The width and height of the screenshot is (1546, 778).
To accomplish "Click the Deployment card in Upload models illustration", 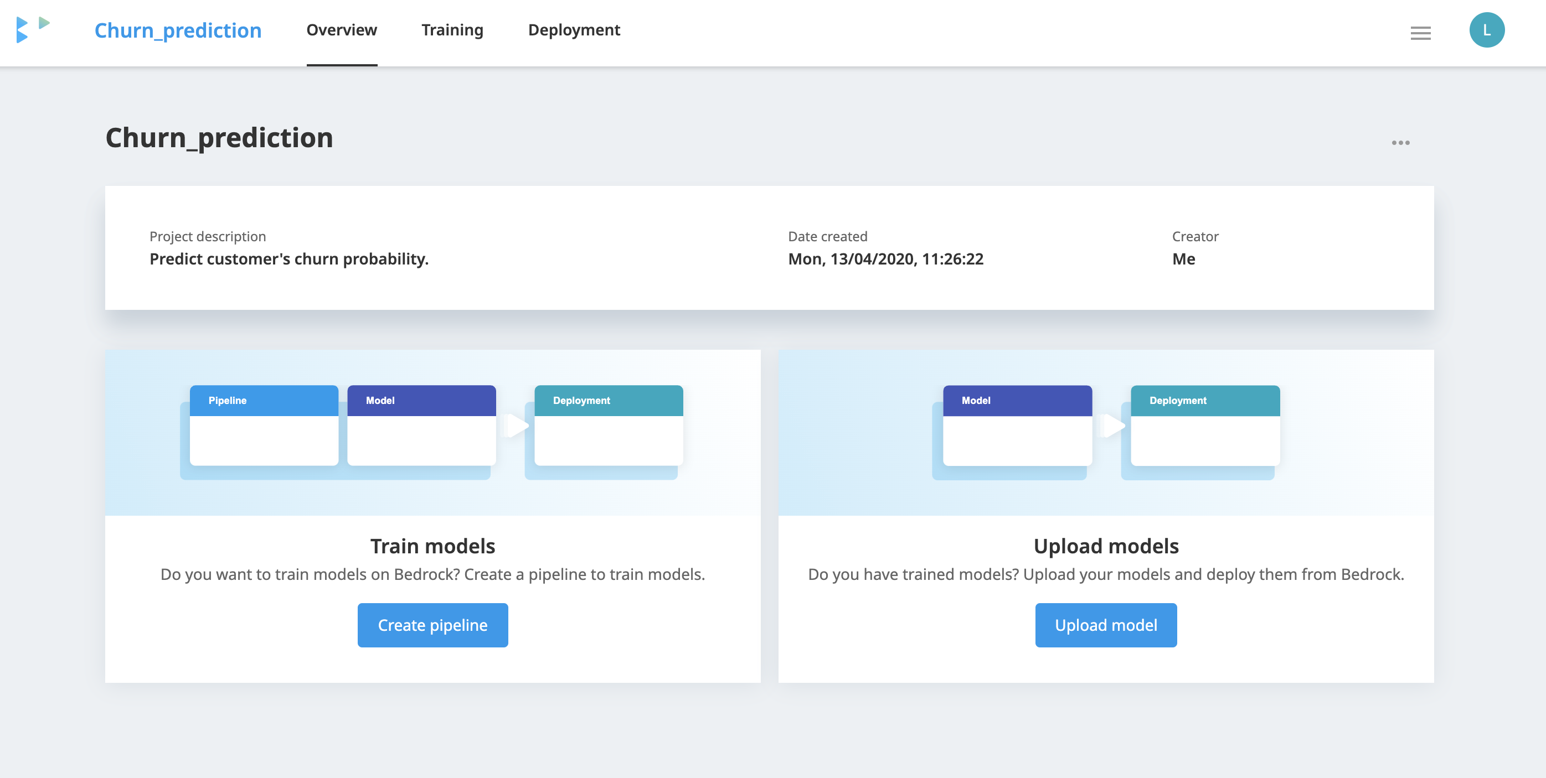I will pos(1205,425).
